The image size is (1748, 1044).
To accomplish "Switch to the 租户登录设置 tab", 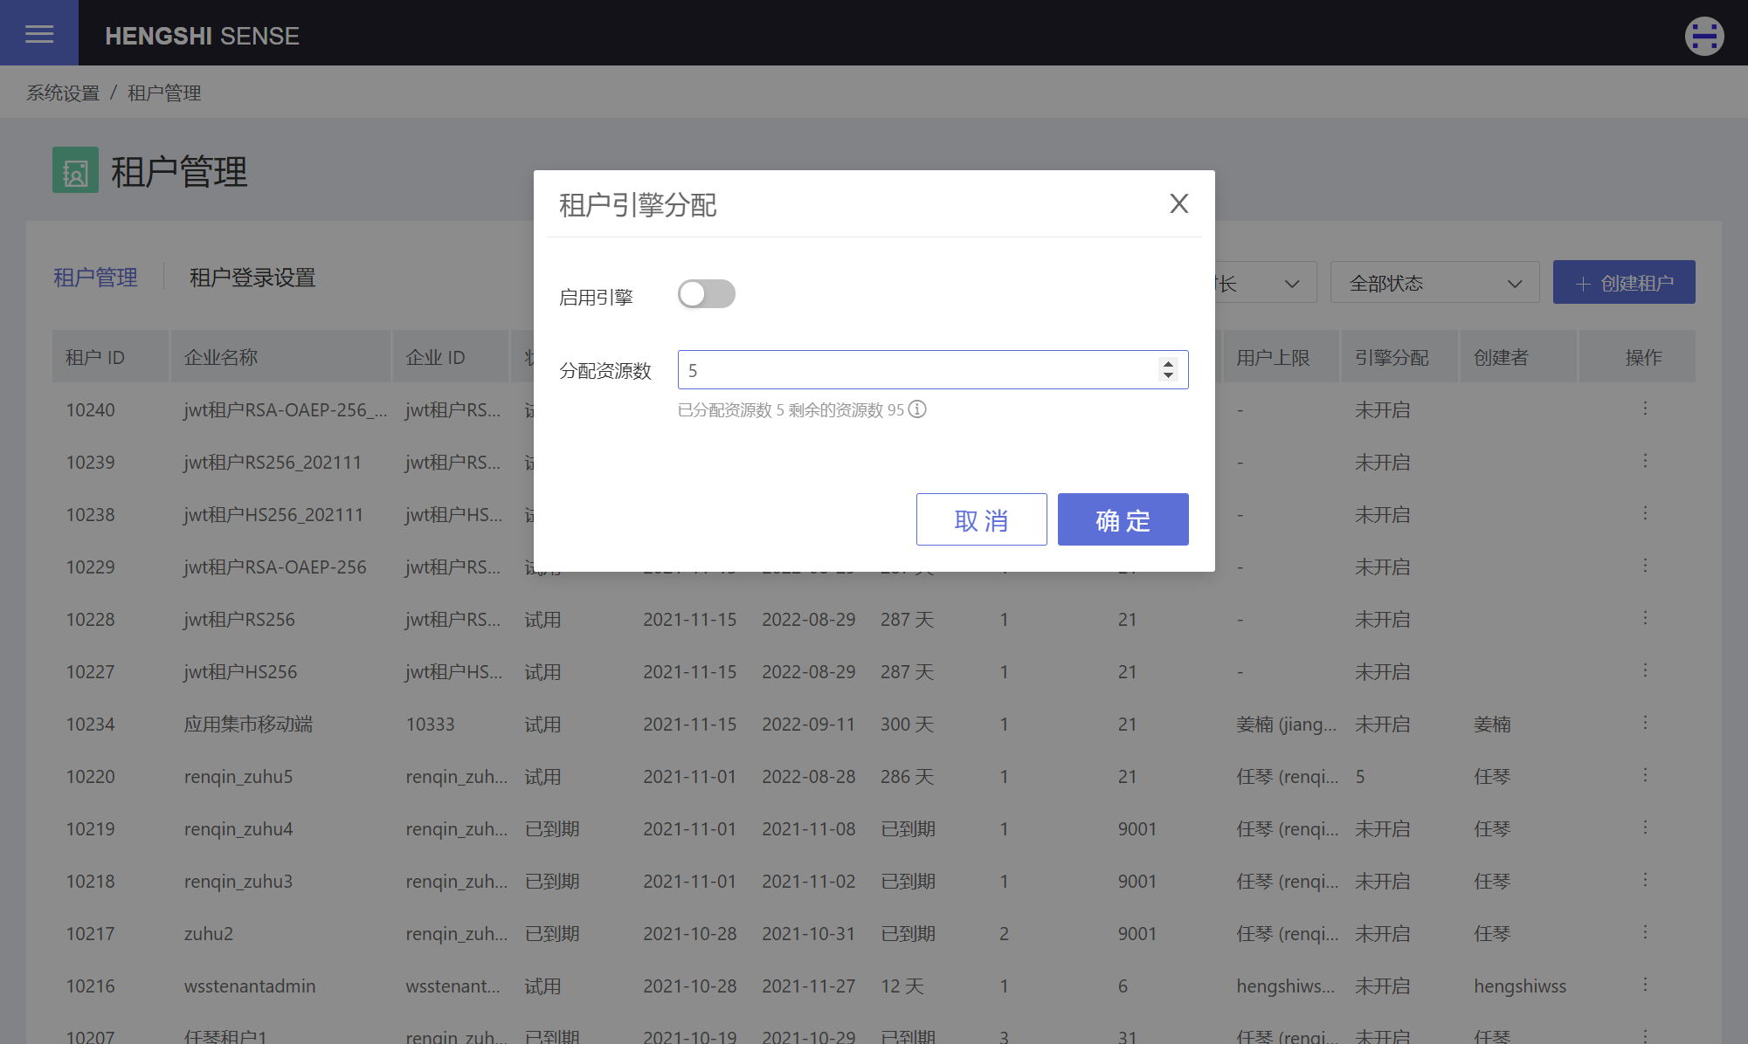I will 252,278.
